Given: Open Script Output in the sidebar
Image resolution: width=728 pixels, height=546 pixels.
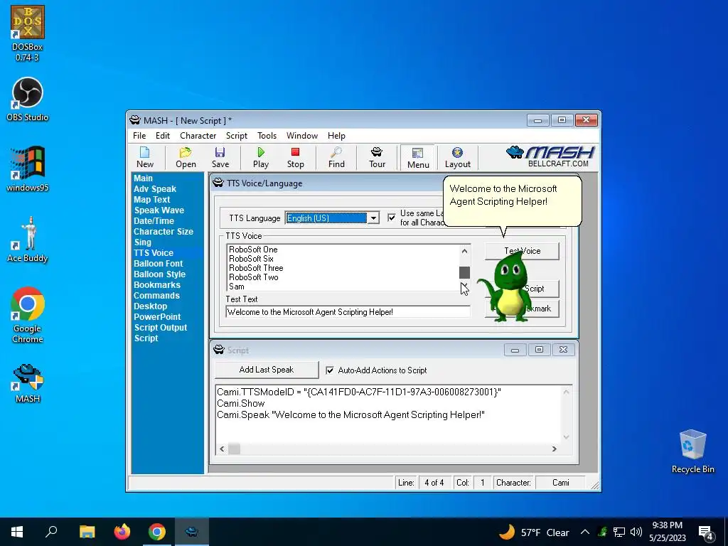Looking at the screenshot, I should point(161,328).
